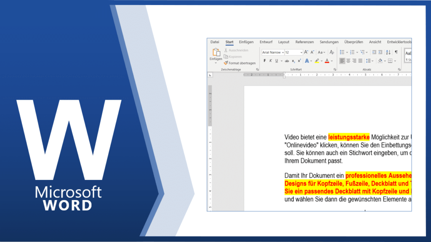Clear all formatting with the eraser icon
431x242 pixels.
(332, 52)
